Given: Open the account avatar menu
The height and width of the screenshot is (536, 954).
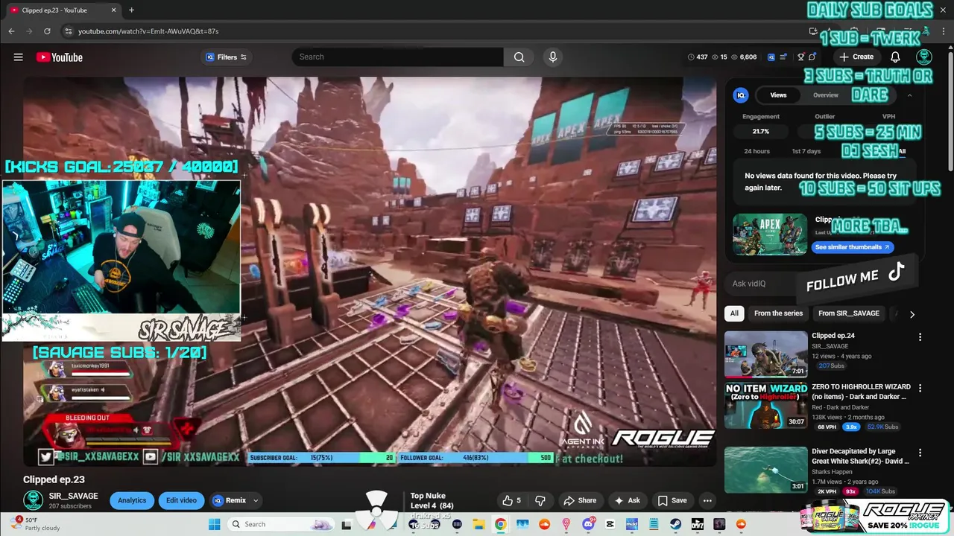Looking at the screenshot, I should coord(923,57).
